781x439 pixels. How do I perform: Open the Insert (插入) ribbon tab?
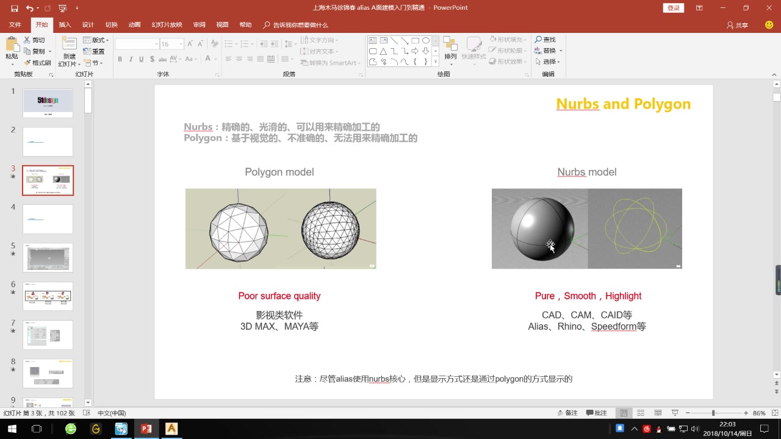click(65, 25)
